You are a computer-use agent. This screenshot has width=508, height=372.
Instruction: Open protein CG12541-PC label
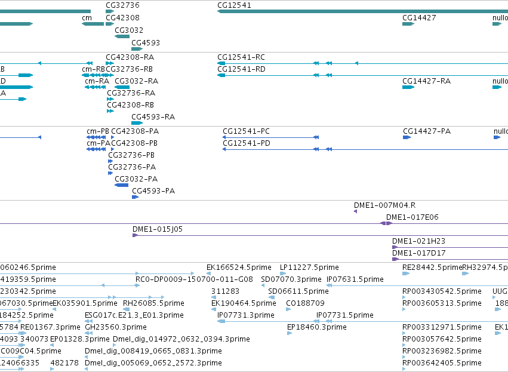coord(246,131)
